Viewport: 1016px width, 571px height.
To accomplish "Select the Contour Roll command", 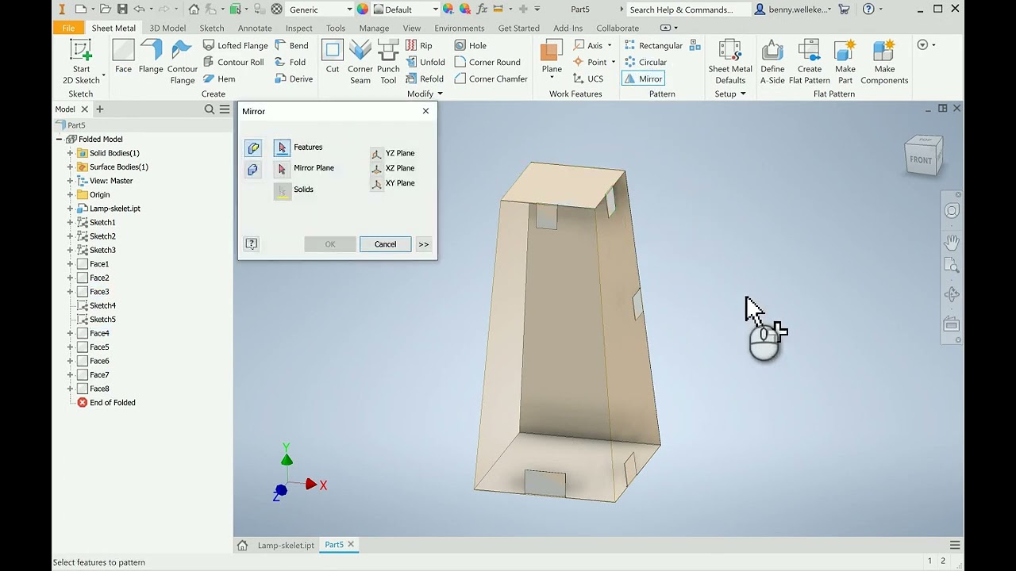I will click(x=233, y=62).
